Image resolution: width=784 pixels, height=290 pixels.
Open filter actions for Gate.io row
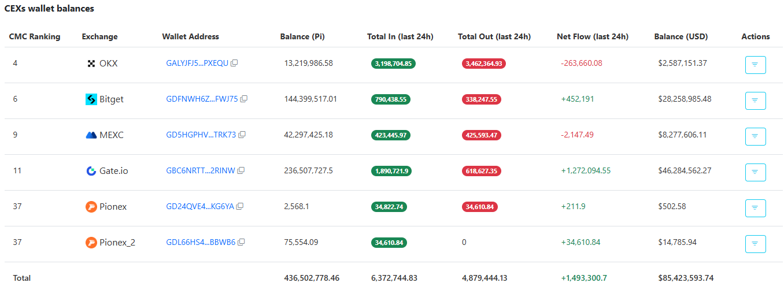[x=755, y=172]
